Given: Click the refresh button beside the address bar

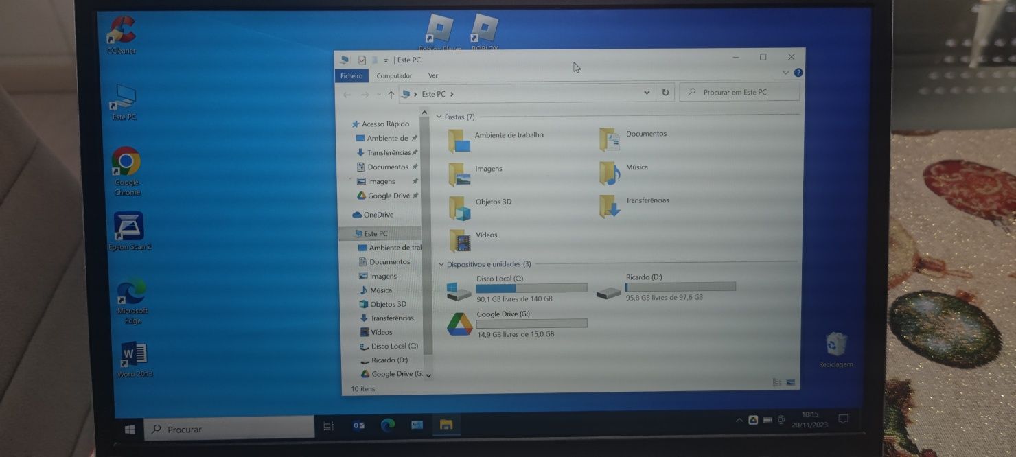Looking at the screenshot, I should pos(665,92).
